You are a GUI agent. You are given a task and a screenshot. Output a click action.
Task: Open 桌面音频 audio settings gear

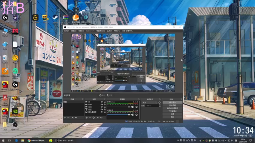click(136, 115)
